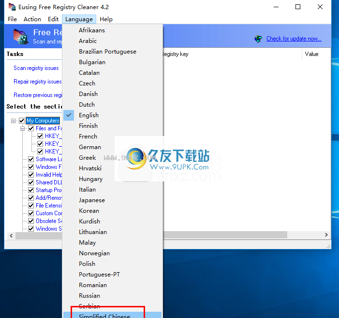Click the left scroll arrow of horizontal scrollbar
339x318 pixels.
click(11, 235)
